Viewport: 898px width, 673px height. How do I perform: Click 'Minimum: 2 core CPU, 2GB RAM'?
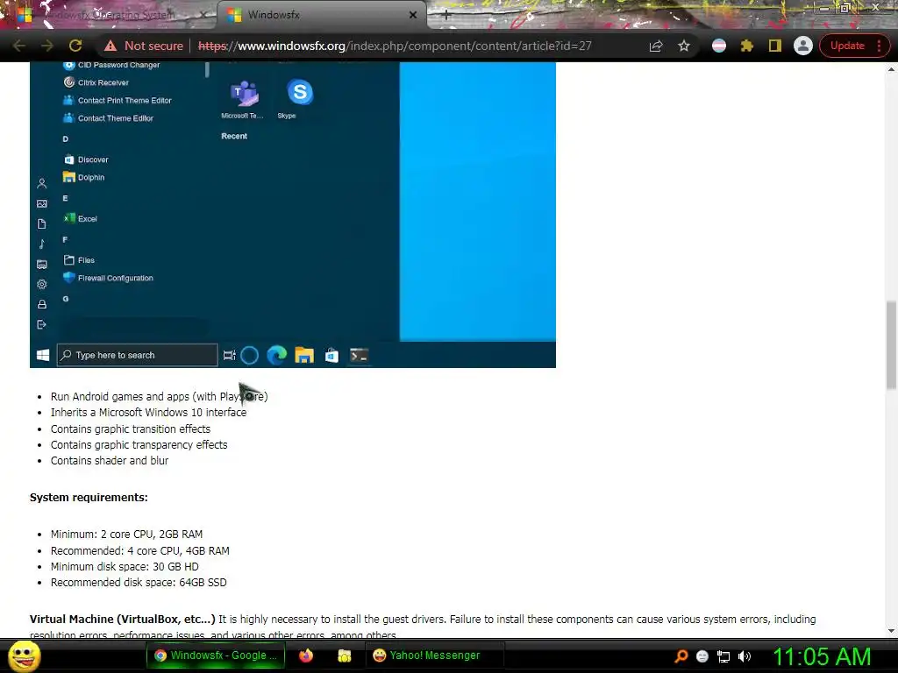(126, 535)
